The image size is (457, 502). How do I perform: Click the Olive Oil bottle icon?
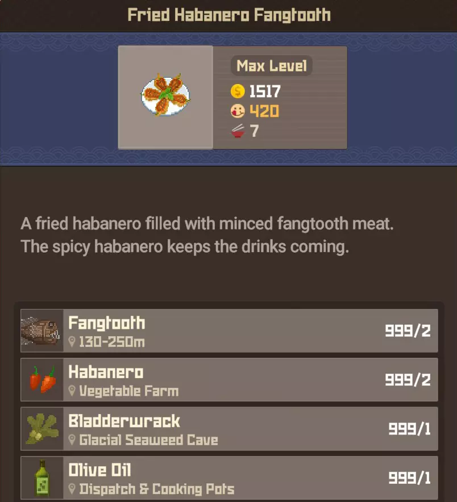coord(42,478)
